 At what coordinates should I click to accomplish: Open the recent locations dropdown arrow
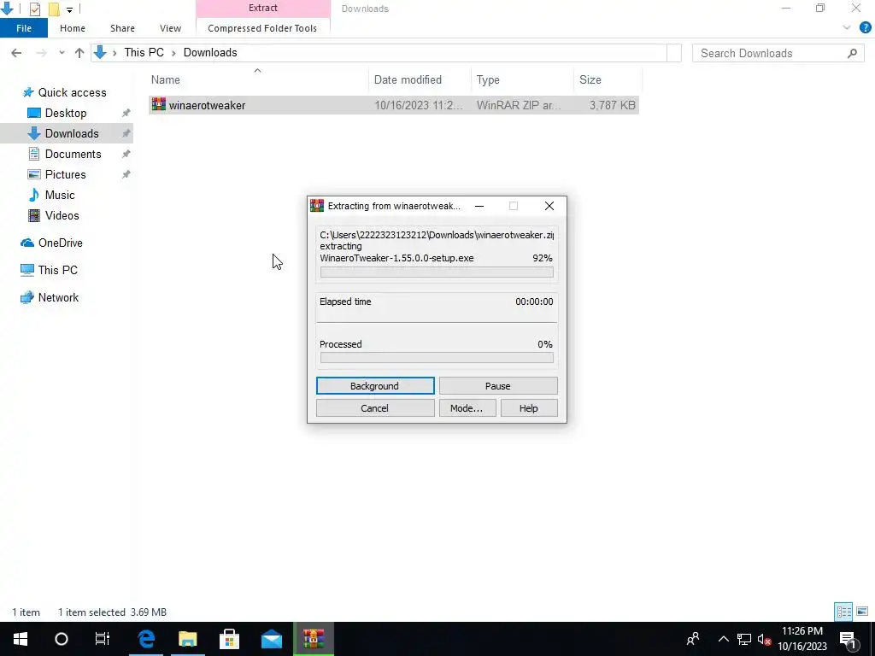tap(62, 53)
